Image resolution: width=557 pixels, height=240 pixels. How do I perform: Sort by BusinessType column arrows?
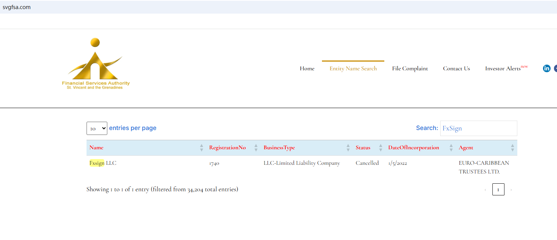pos(348,148)
